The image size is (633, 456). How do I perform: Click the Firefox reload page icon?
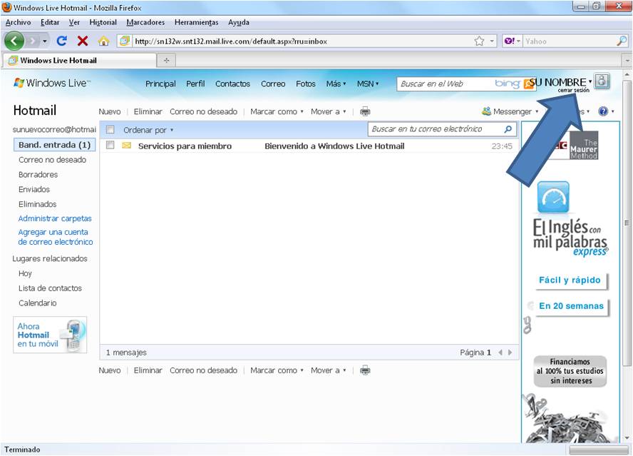pyautogui.click(x=62, y=41)
